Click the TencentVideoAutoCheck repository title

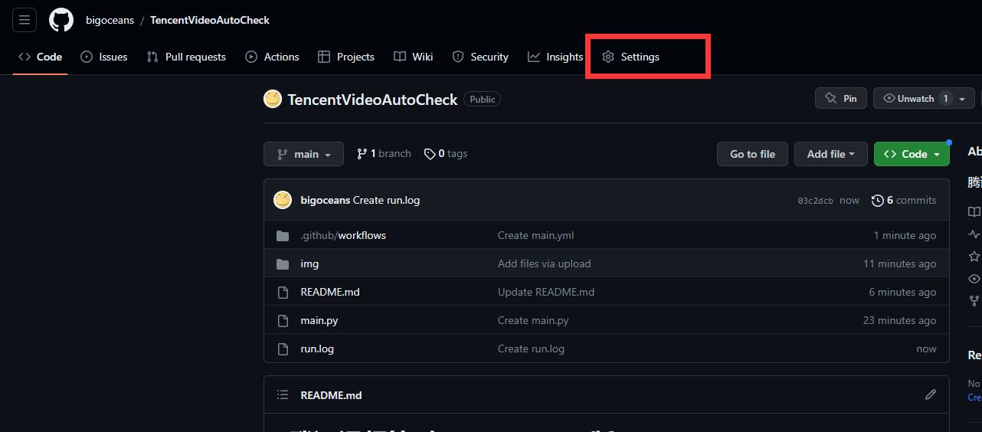click(x=372, y=100)
